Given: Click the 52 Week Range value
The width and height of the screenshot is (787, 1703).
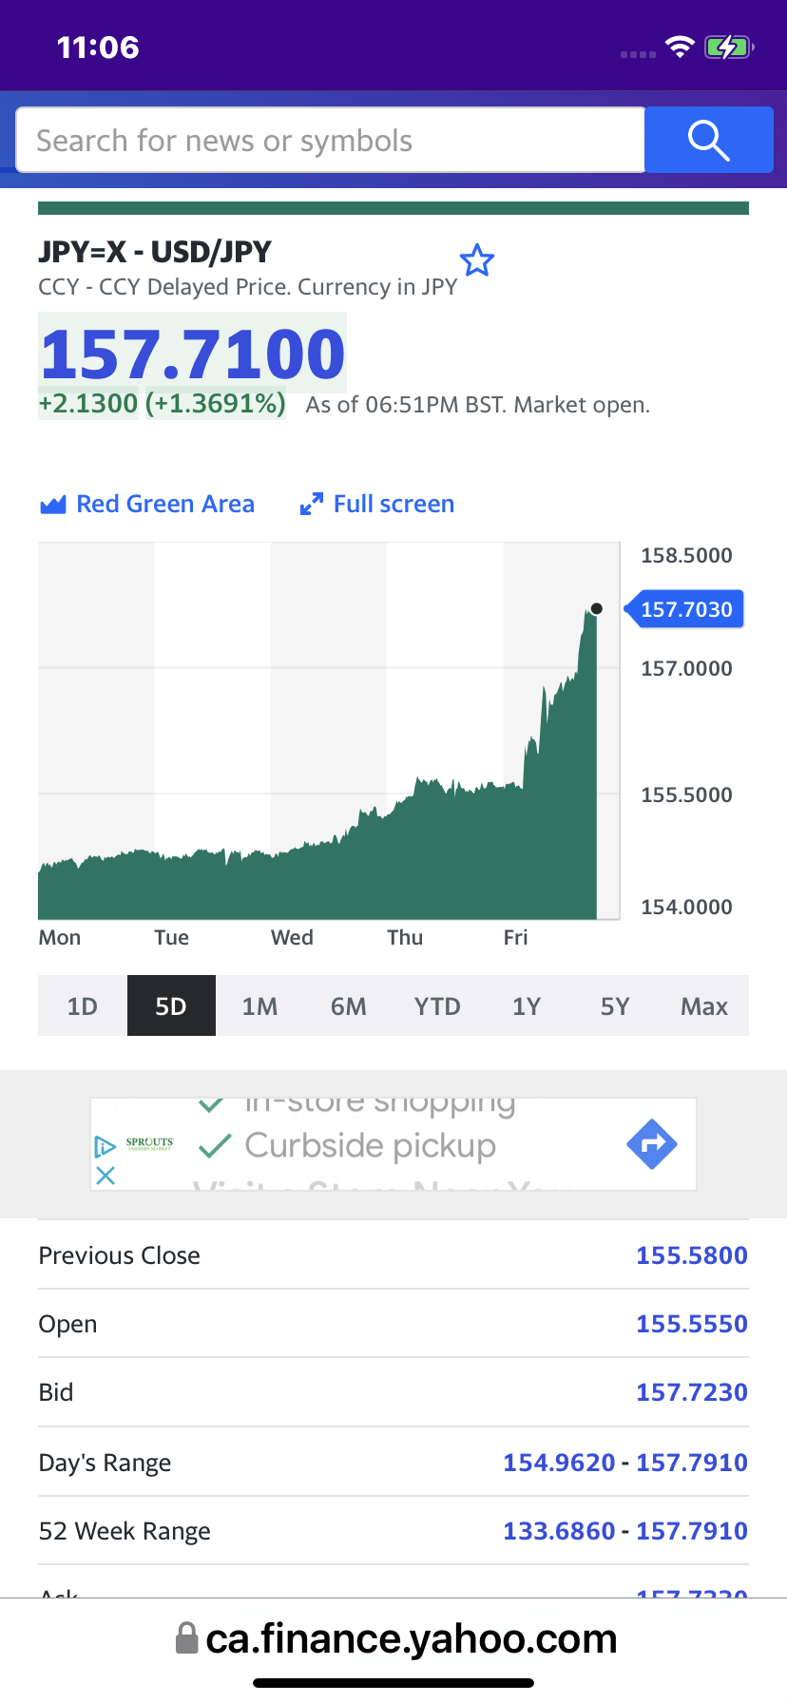Looking at the screenshot, I should [625, 1531].
